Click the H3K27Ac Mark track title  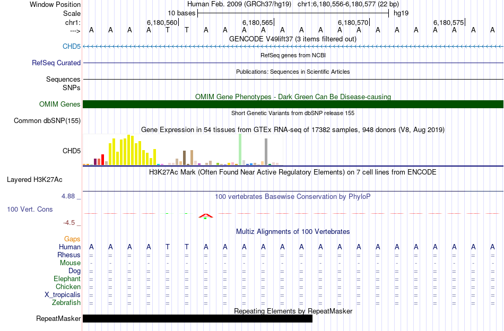(x=292, y=172)
